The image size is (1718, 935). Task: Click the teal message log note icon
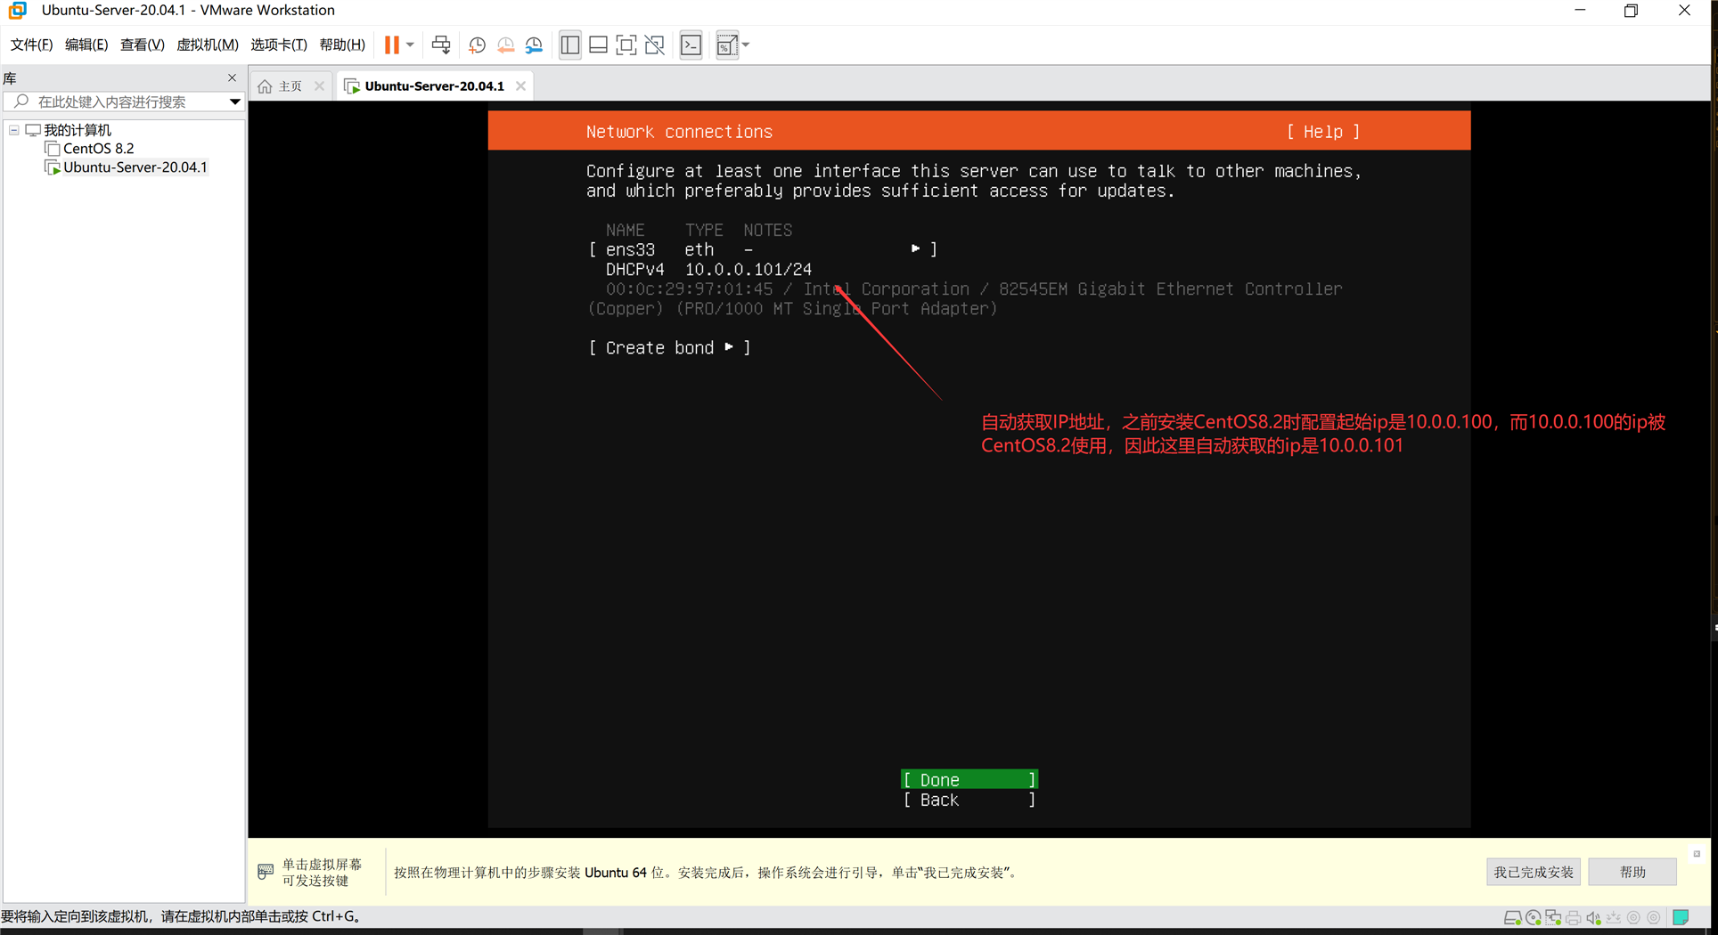point(1681,918)
